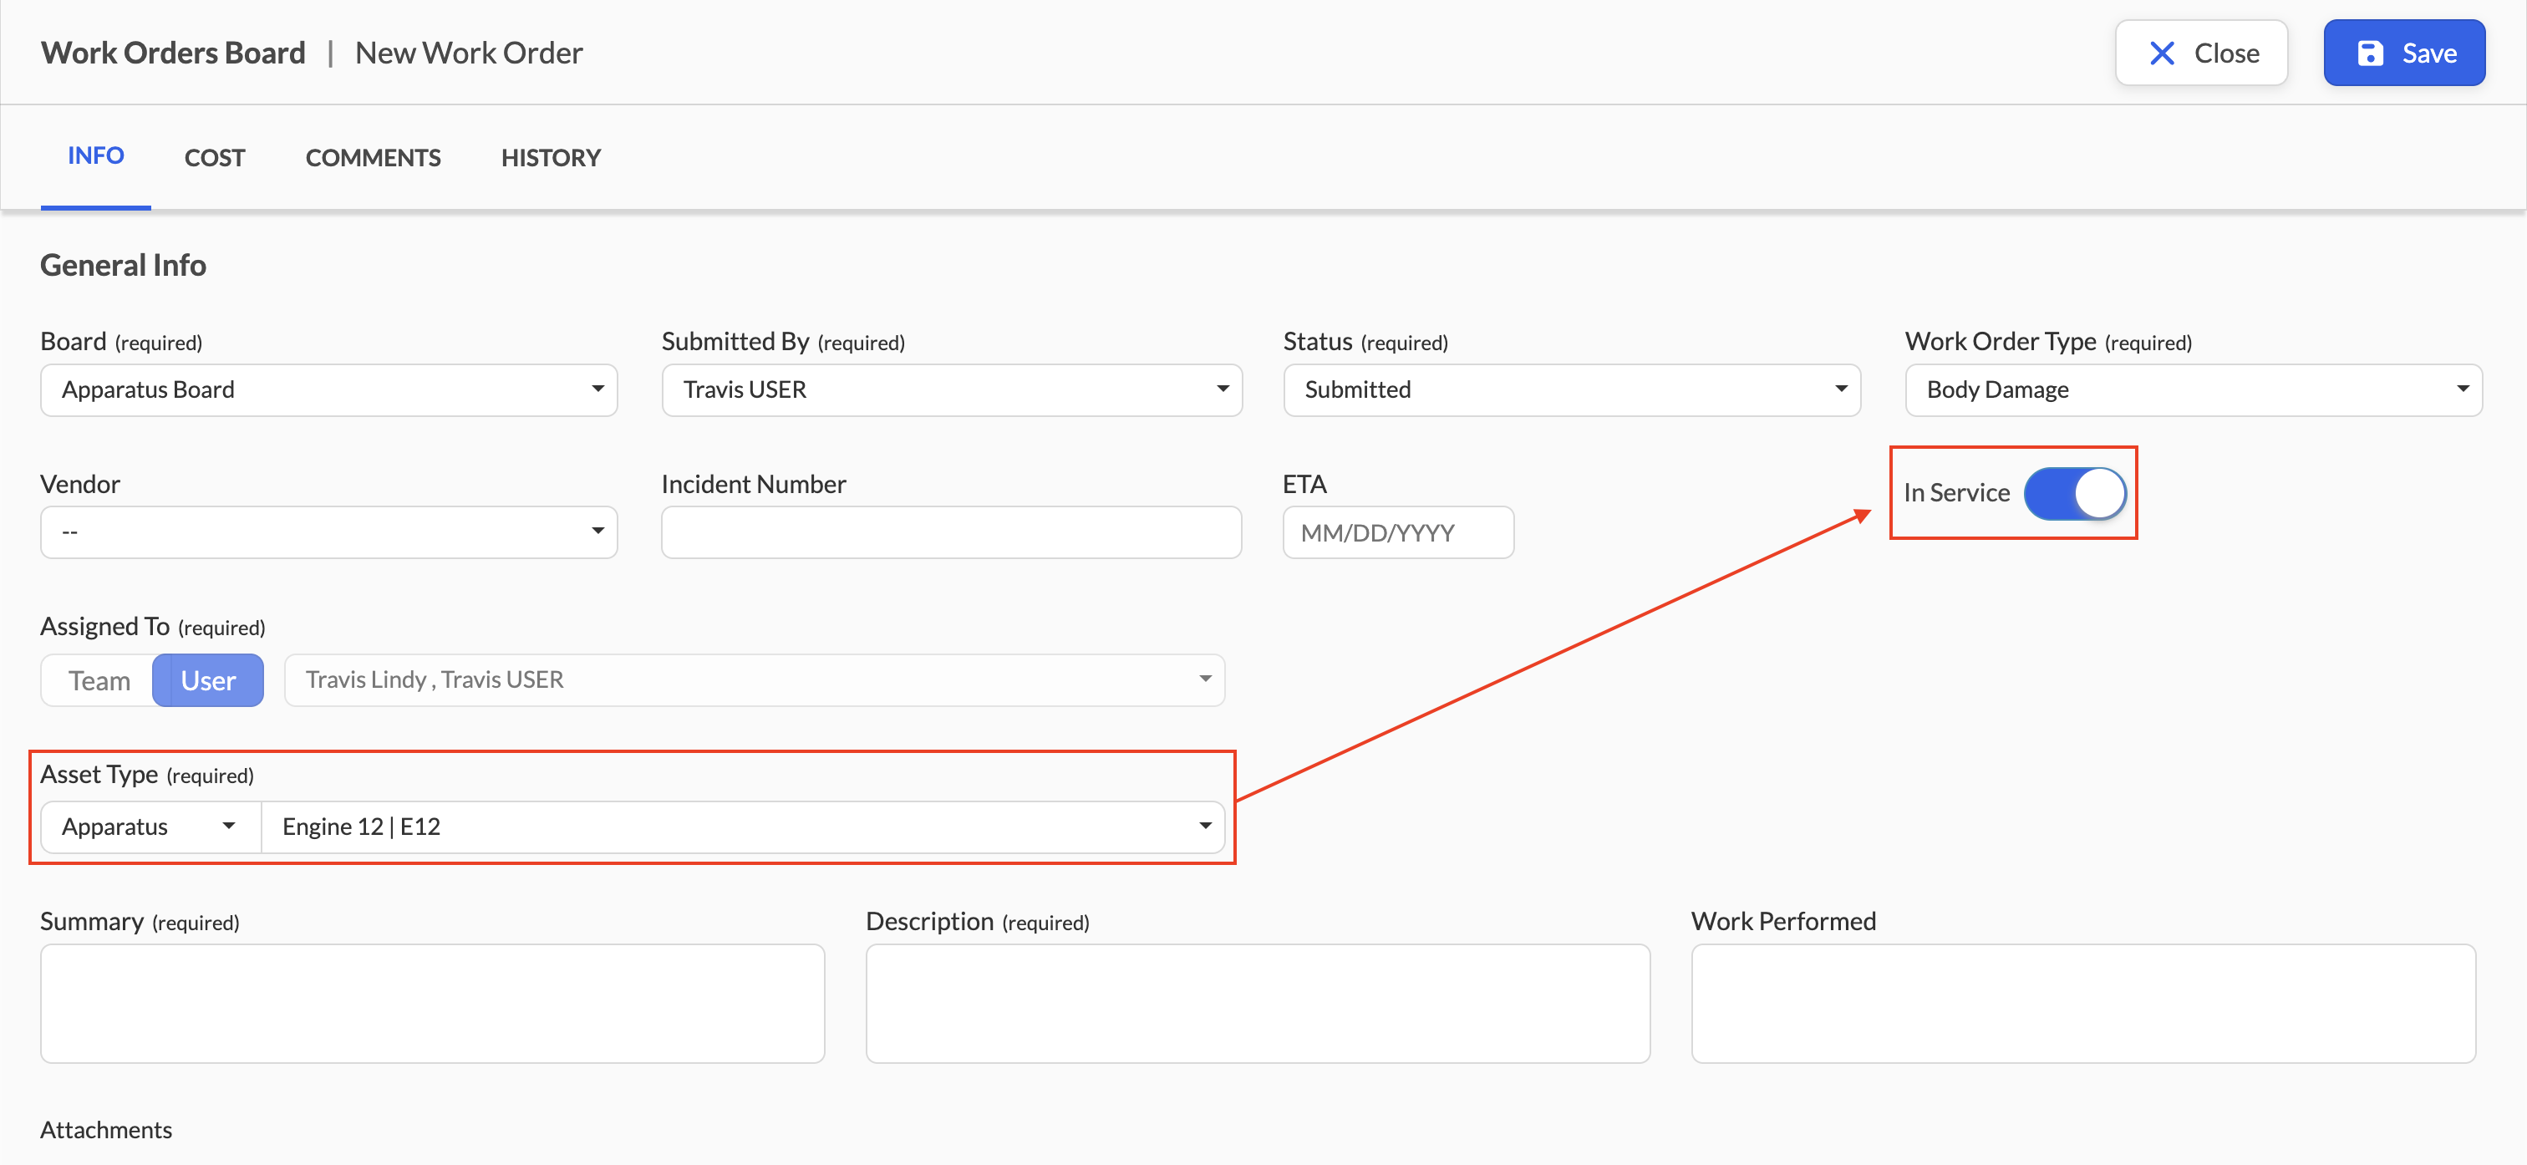Toggle the In Service switch
The height and width of the screenshot is (1165, 2527).
coord(2075,493)
